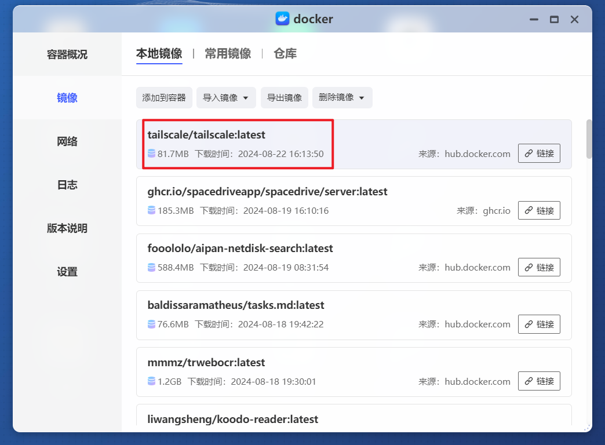
Task: Click the download time 2024-08-19 16:10:16
Action: 286,211
